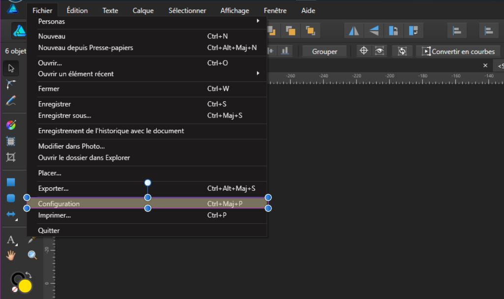Choose Imprimer... menu entry

[x=148, y=215]
